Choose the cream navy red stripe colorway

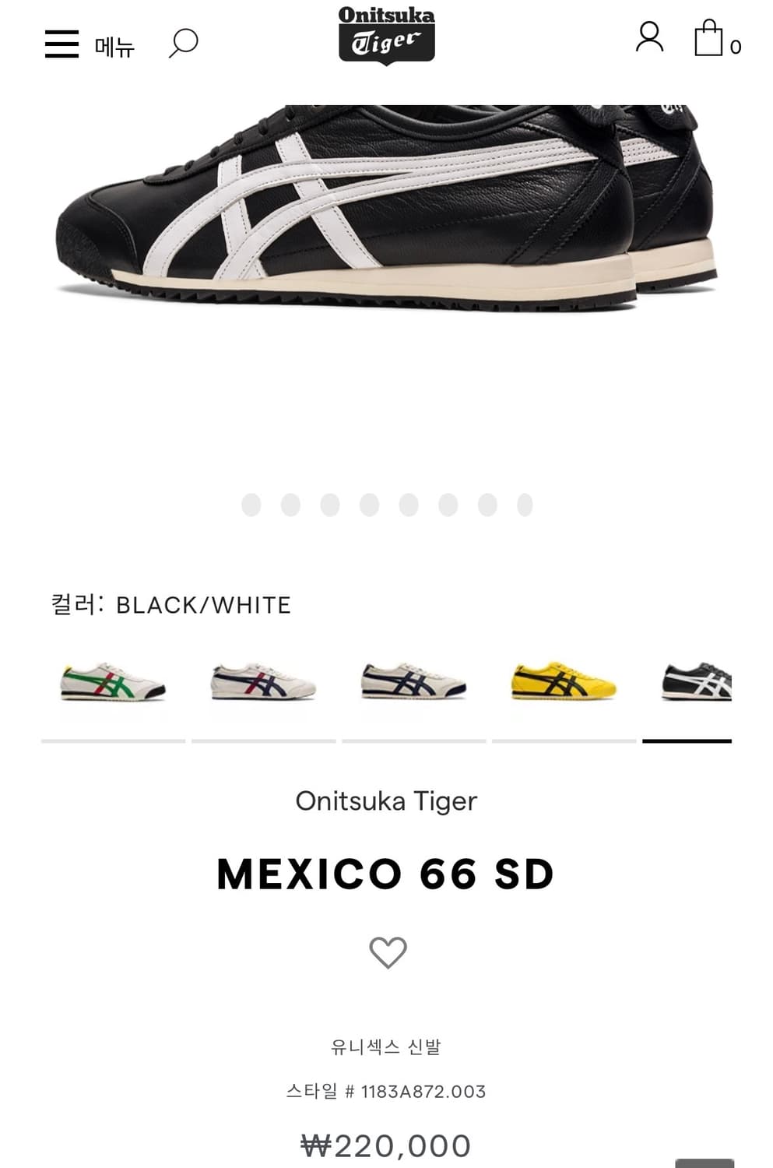click(263, 683)
